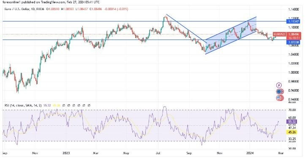The image size is (305, 159).
Task: Click the Nov label preceding 2024
Action: coord(219,153)
